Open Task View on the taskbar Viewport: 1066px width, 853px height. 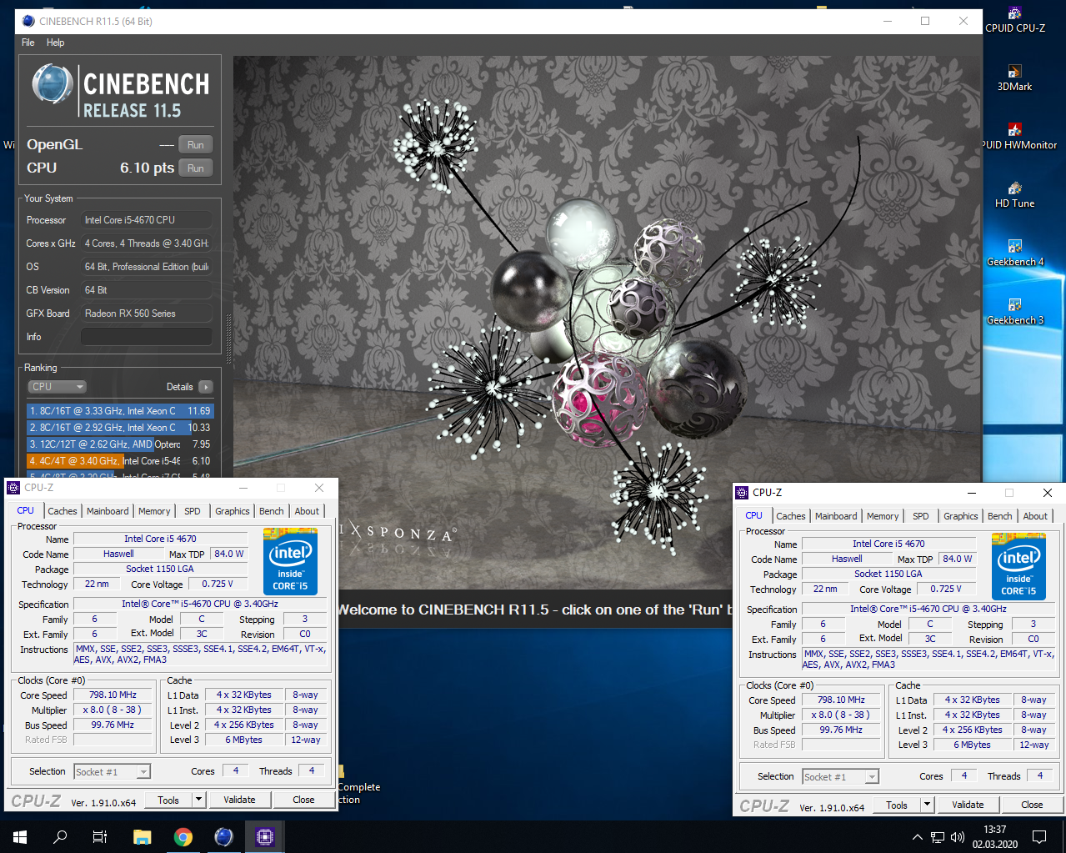[100, 836]
